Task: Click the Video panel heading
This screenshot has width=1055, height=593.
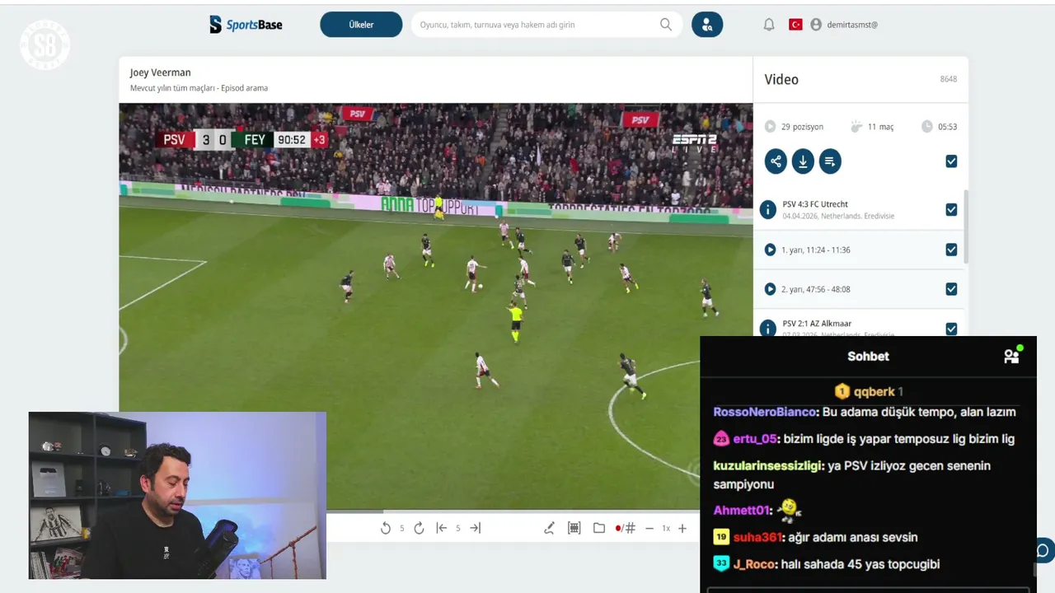Action: (x=781, y=80)
